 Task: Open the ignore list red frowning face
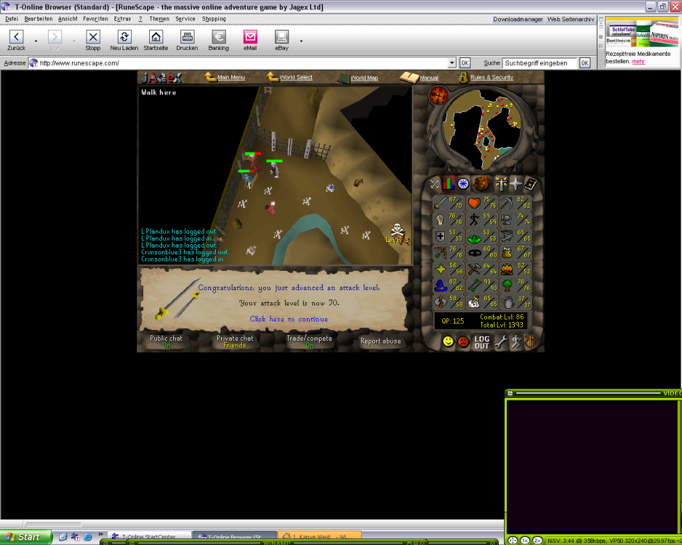[464, 342]
